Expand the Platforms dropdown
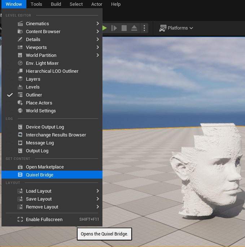The height and width of the screenshot is (247, 245). [176, 28]
